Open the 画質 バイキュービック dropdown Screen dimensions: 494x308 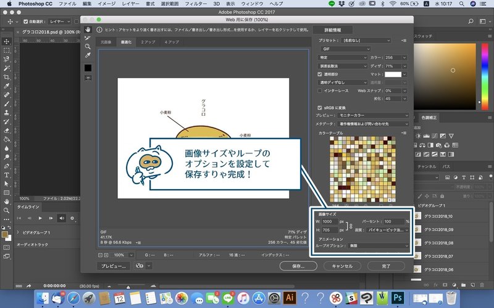pos(388,230)
